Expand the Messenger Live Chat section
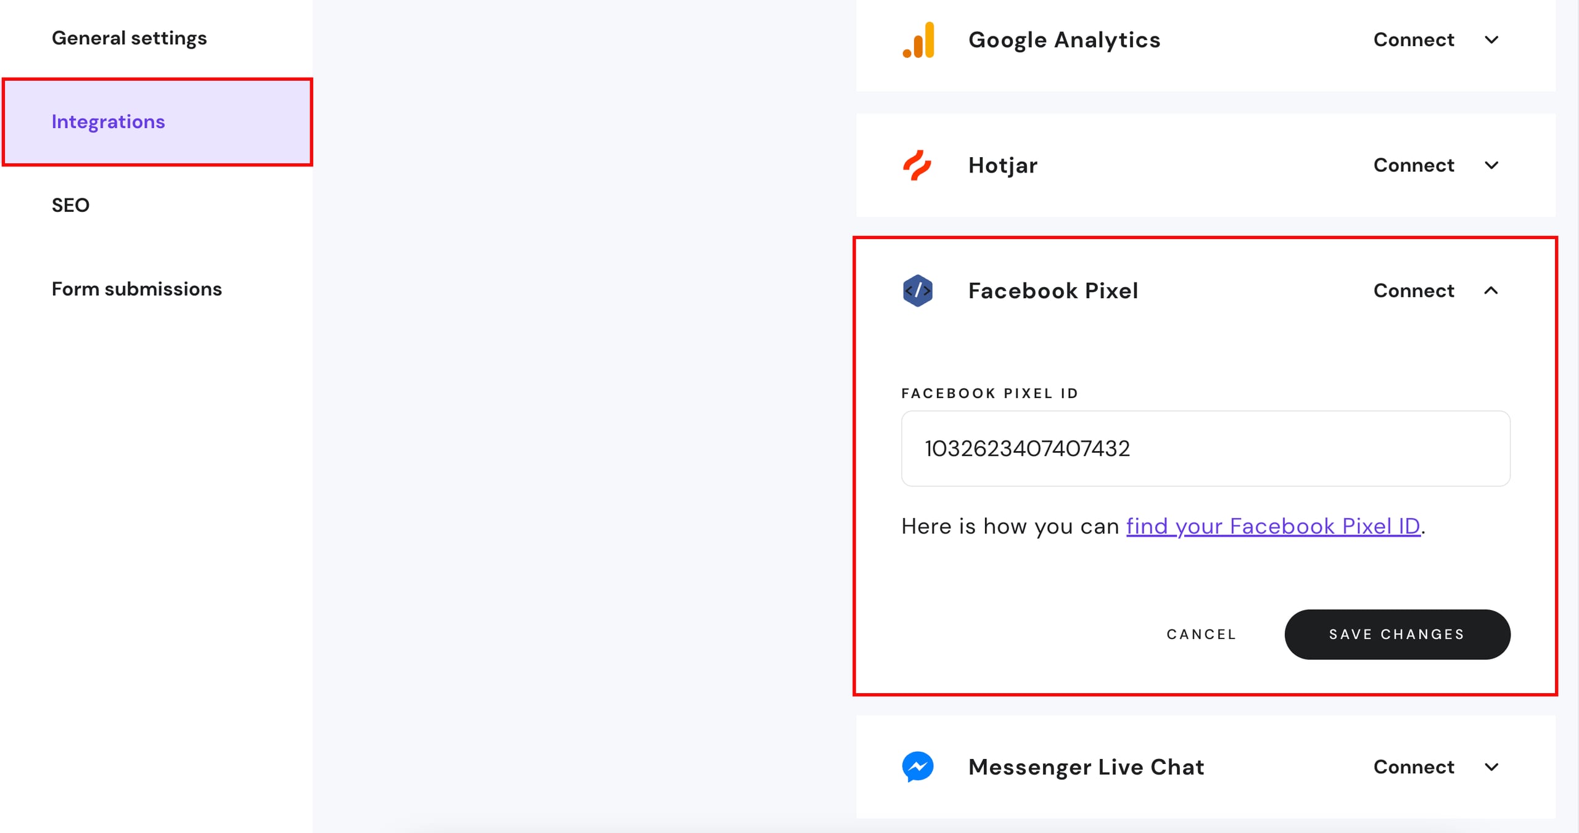This screenshot has width=1579, height=833. [x=1493, y=766]
